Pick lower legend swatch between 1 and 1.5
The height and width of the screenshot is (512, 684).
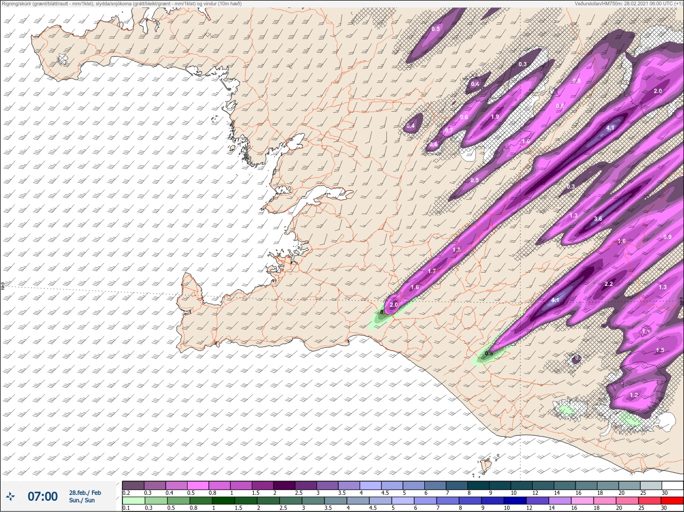[223, 501]
